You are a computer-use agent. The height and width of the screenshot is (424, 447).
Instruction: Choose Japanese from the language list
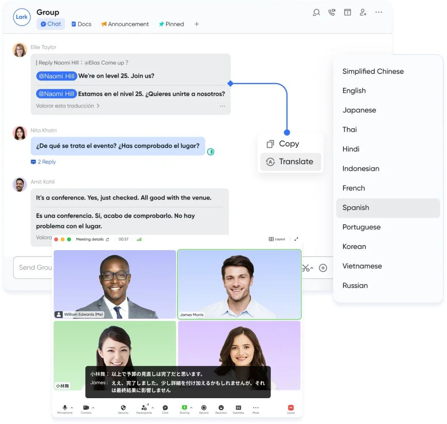coord(359,110)
